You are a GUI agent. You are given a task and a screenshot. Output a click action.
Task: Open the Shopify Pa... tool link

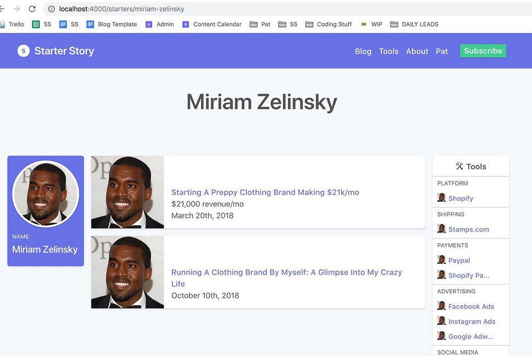pyautogui.click(x=469, y=276)
